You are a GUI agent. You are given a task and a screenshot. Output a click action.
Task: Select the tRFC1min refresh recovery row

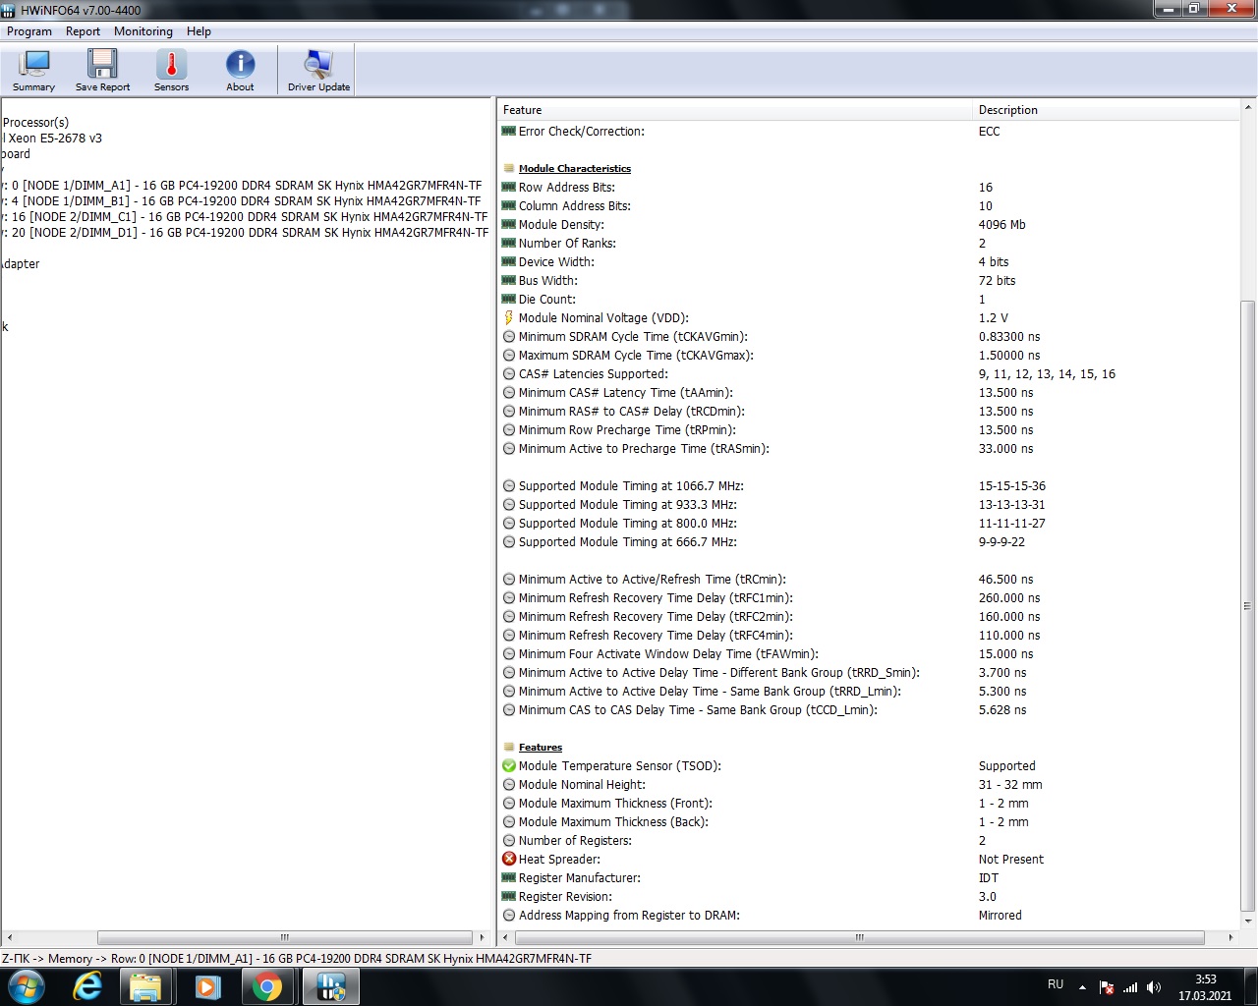pos(869,598)
